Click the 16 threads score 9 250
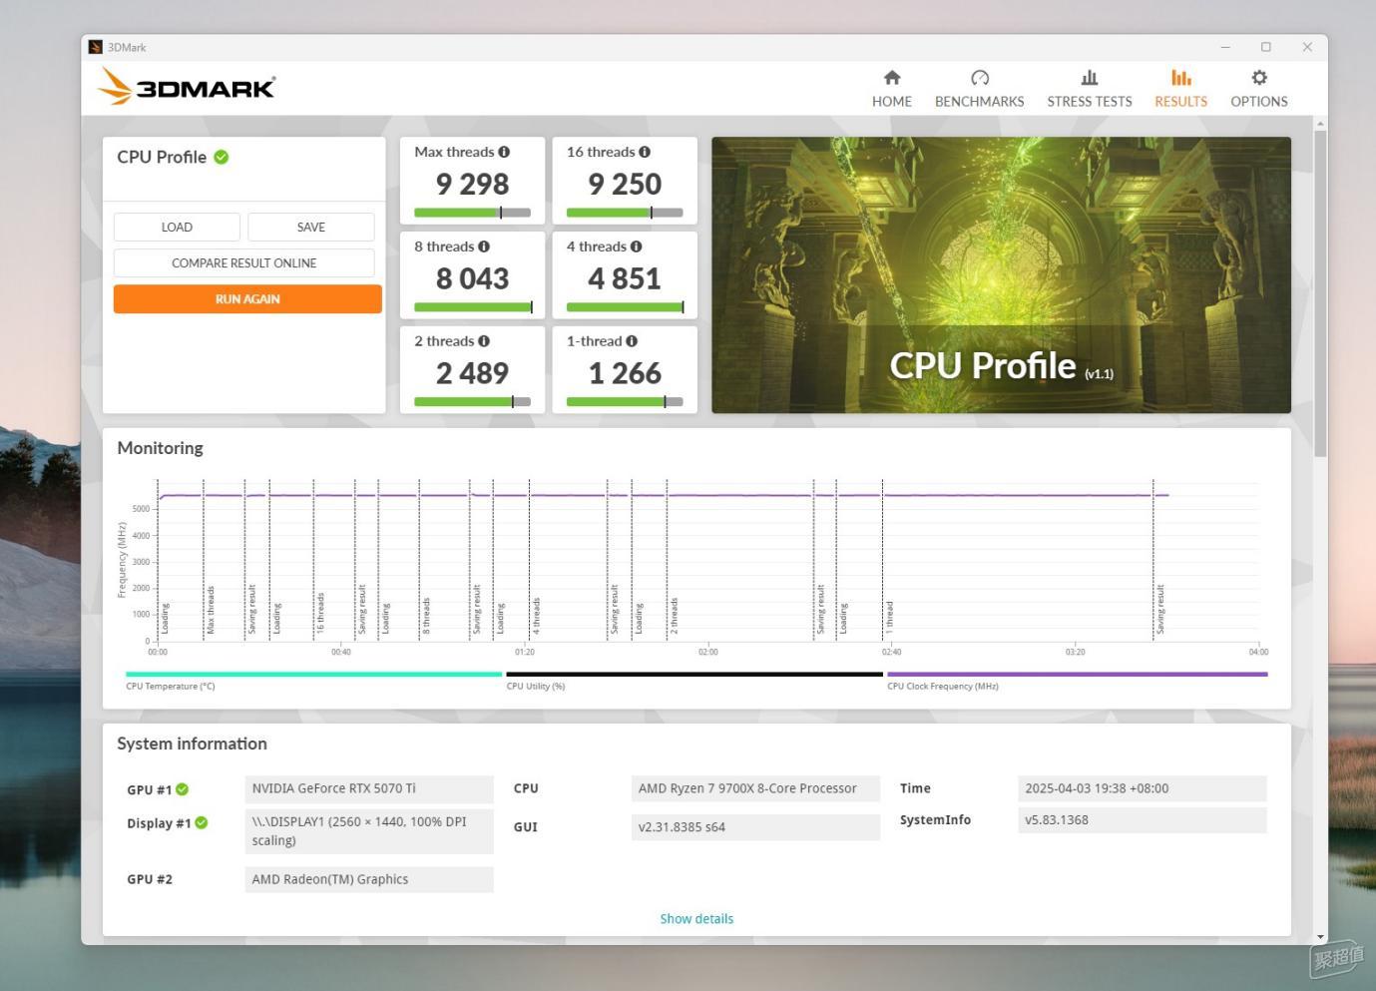 click(625, 184)
